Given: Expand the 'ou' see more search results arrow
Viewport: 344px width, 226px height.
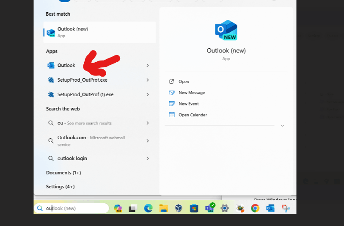Looking at the screenshot, I should click(148, 123).
